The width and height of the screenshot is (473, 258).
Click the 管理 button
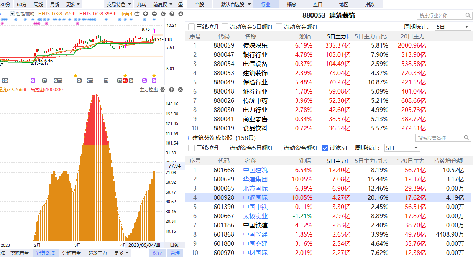[175, 253]
